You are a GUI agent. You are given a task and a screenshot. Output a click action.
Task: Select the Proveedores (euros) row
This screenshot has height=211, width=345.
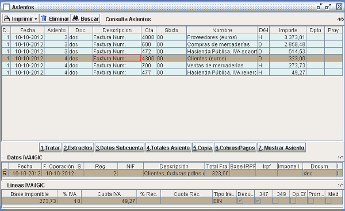[172, 37]
